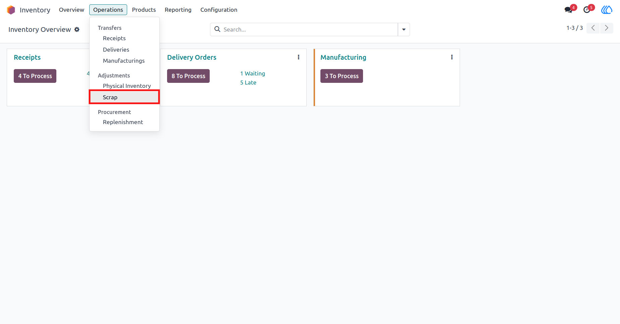Open the messages chat bubble icon
The height and width of the screenshot is (324, 620).
pos(569,10)
